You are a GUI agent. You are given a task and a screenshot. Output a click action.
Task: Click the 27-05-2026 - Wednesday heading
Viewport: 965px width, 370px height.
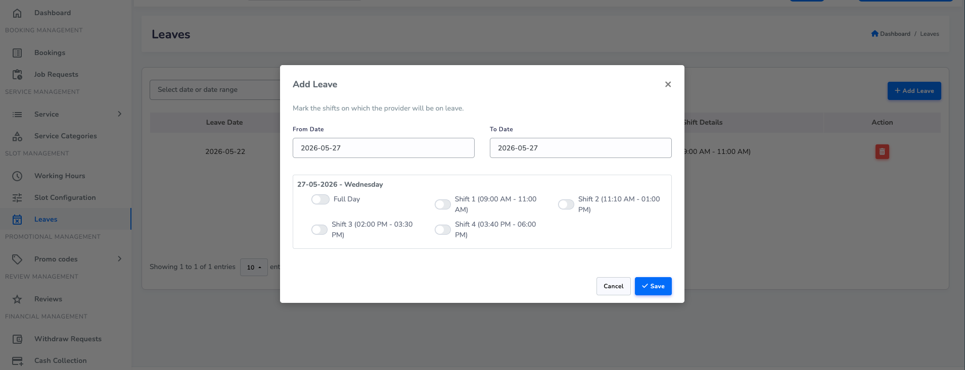point(340,184)
